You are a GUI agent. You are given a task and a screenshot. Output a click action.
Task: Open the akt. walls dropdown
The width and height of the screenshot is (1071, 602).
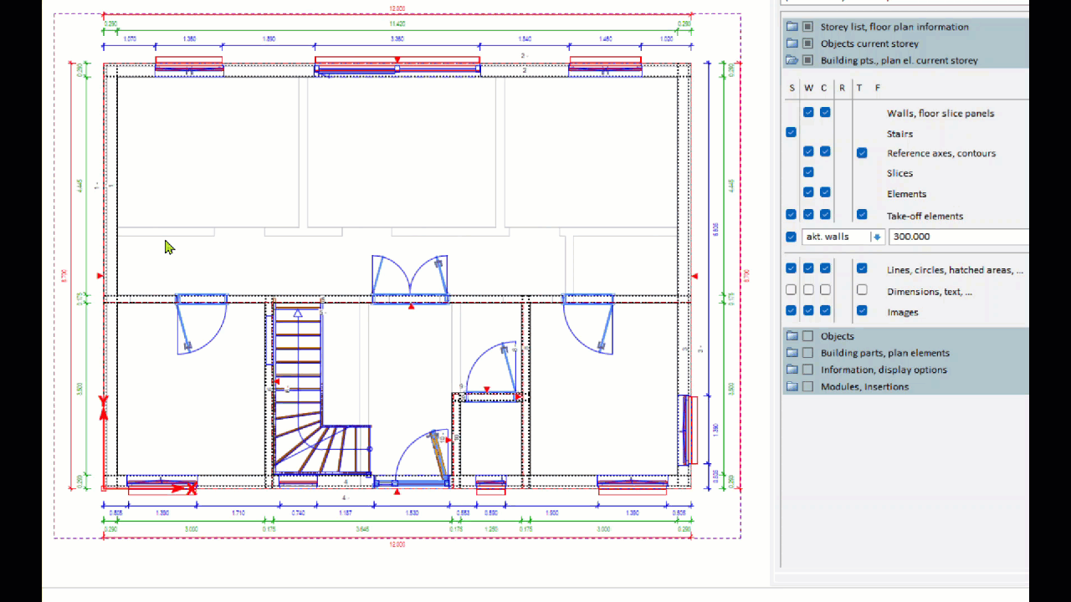(877, 237)
